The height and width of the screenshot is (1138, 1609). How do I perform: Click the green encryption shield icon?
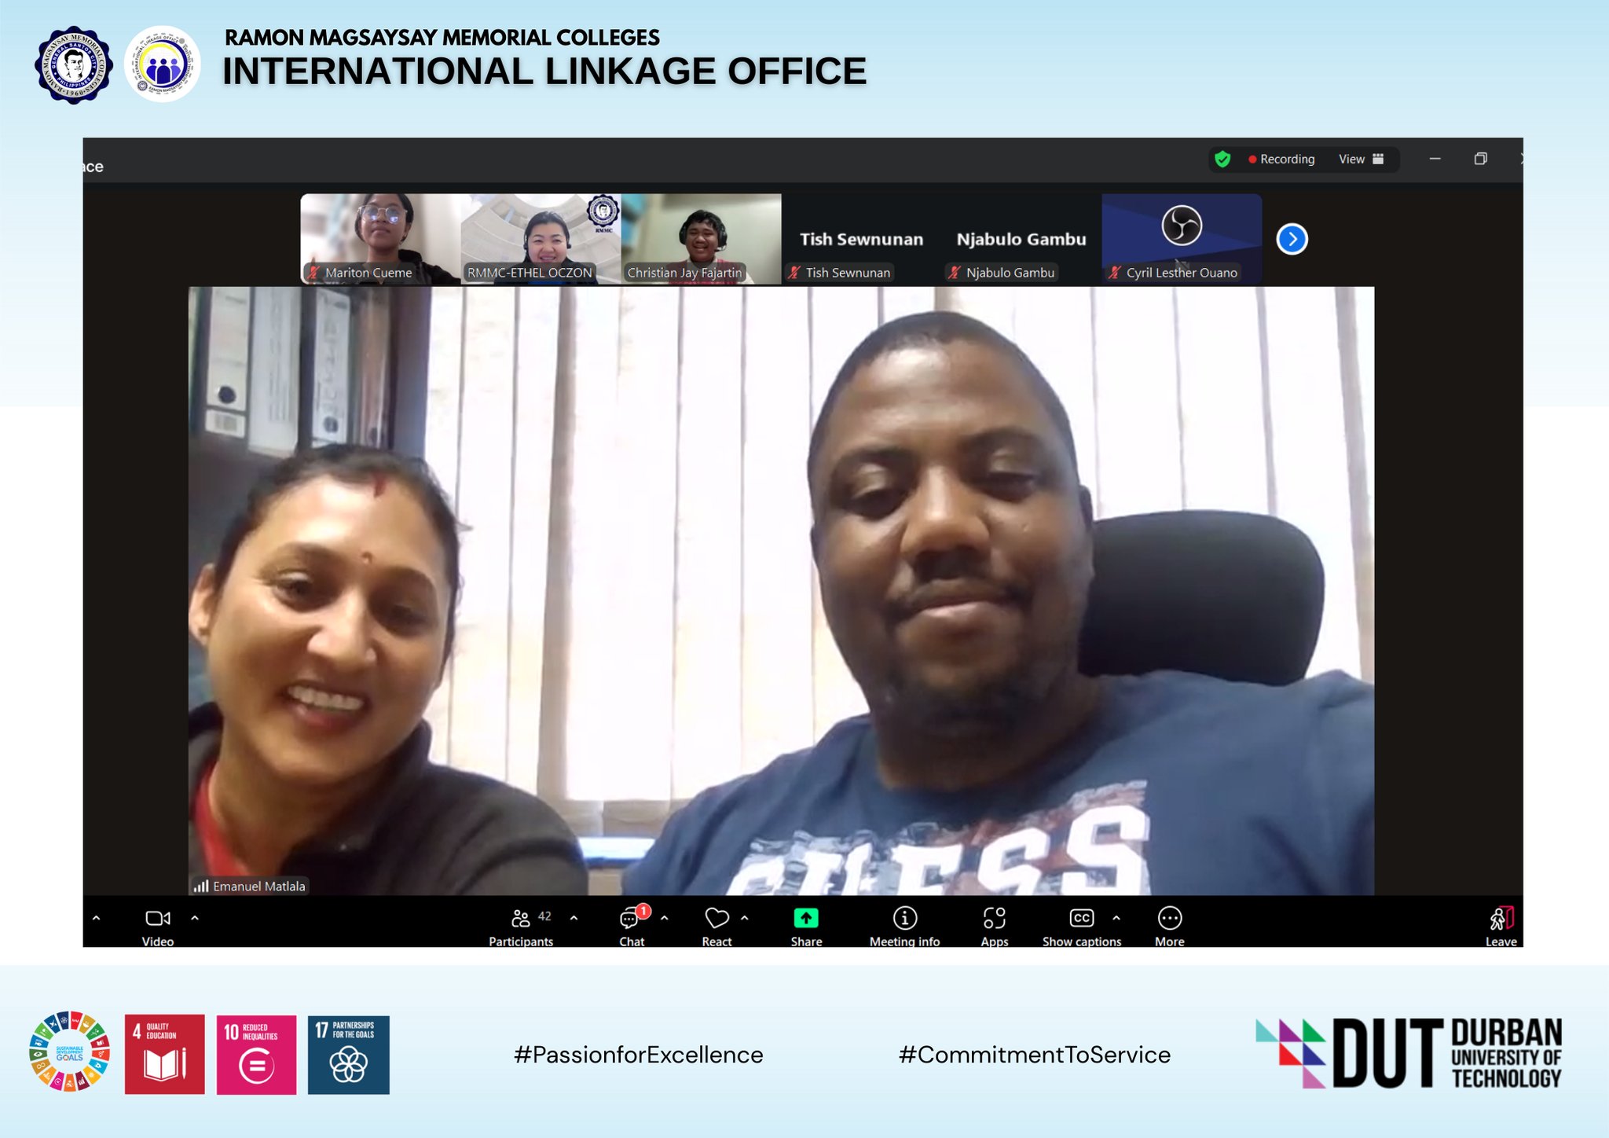click(1222, 160)
